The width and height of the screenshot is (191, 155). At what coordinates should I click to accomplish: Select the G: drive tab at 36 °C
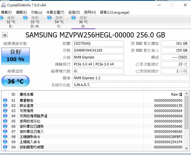(83, 22)
